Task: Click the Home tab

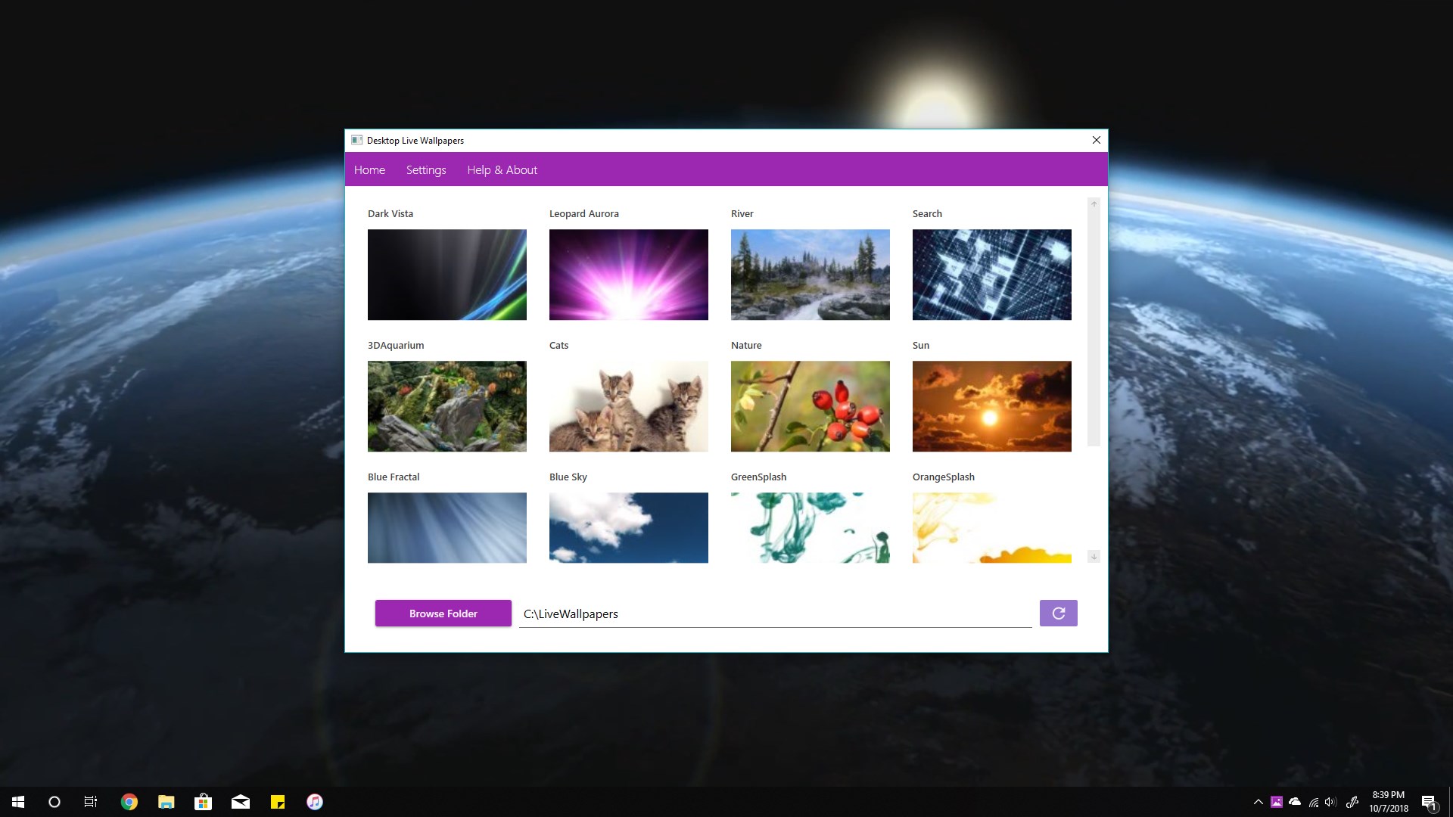Action: pos(369,169)
